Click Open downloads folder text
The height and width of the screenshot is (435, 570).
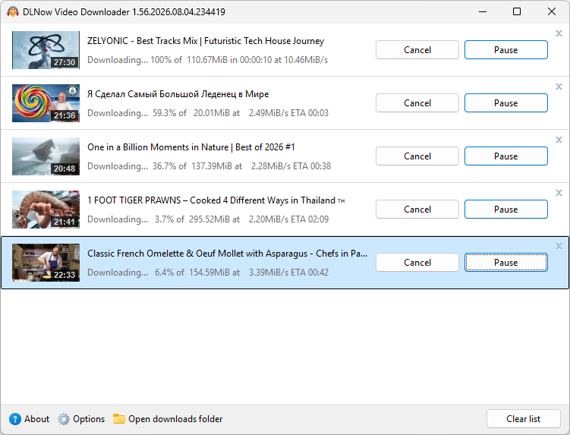pos(175,419)
